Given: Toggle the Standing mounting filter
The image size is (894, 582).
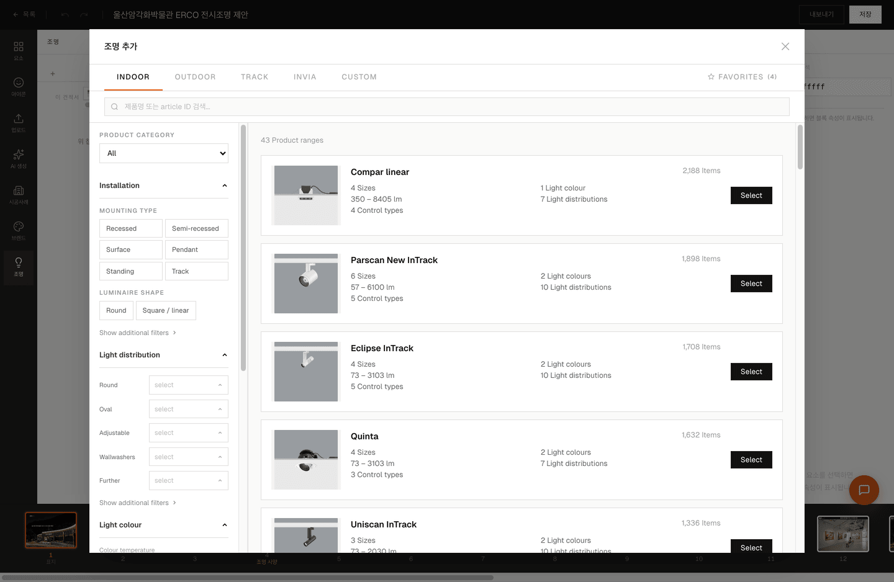Looking at the screenshot, I should [131, 271].
